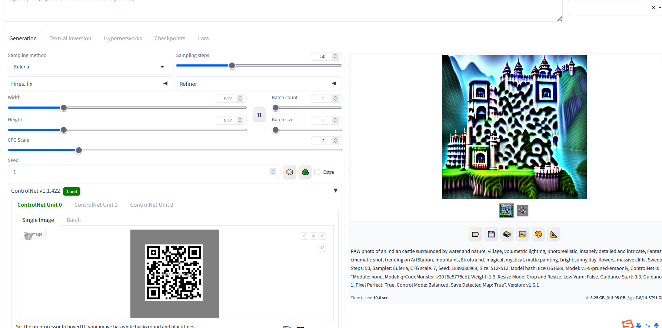Click the eraser icon on ControlNet image

pos(313,236)
